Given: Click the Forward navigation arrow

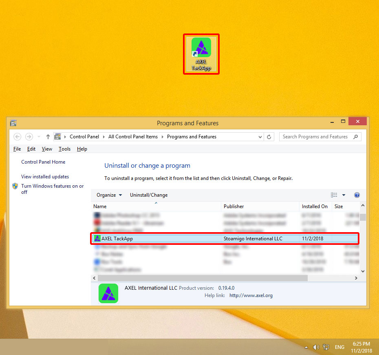Looking at the screenshot, I should pyautogui.click(x=29, y=137).
